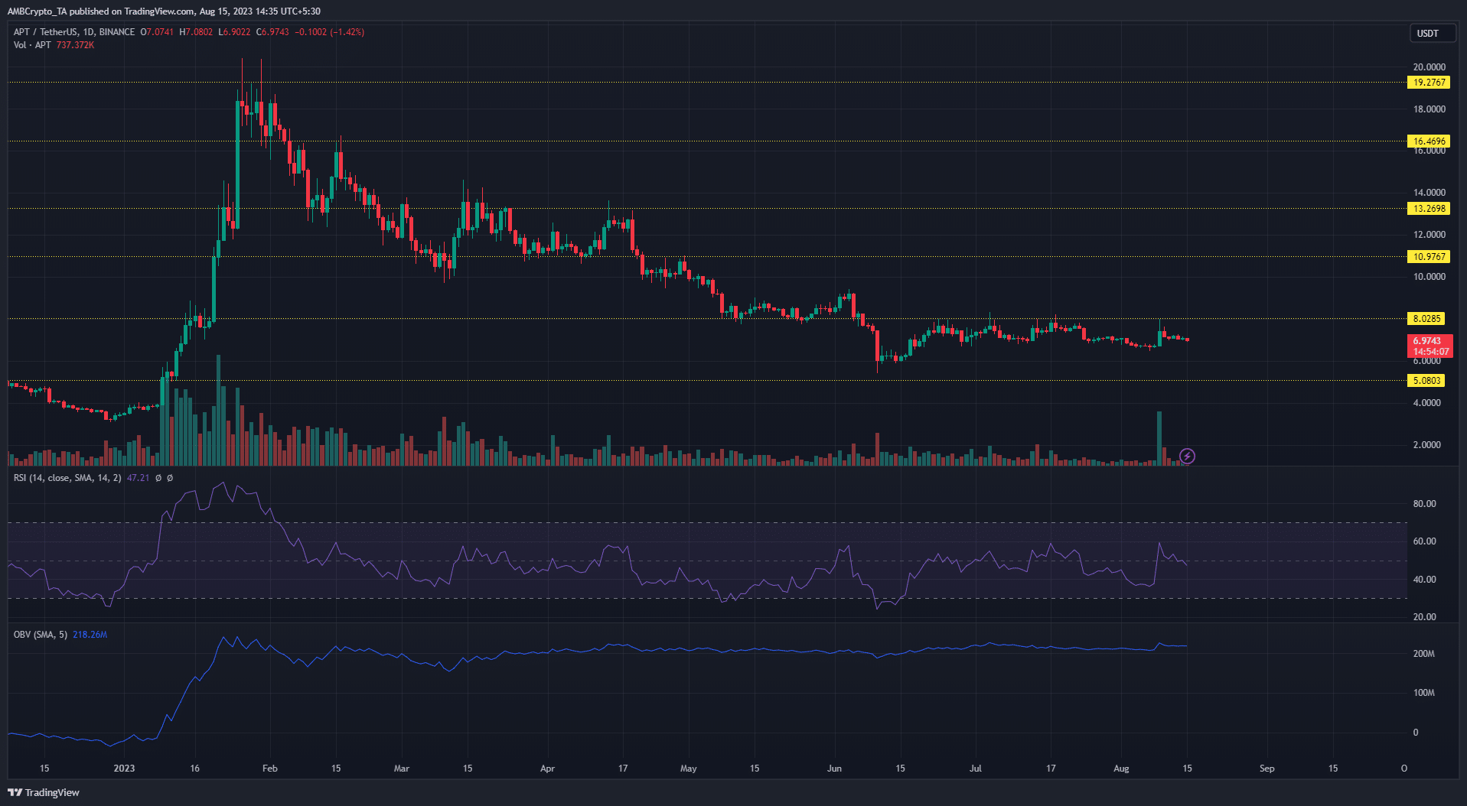This screenshot has height=806, width=1467.
Task: Click the 5.0803 horizontal line price label
Action: pos(1426,381)
